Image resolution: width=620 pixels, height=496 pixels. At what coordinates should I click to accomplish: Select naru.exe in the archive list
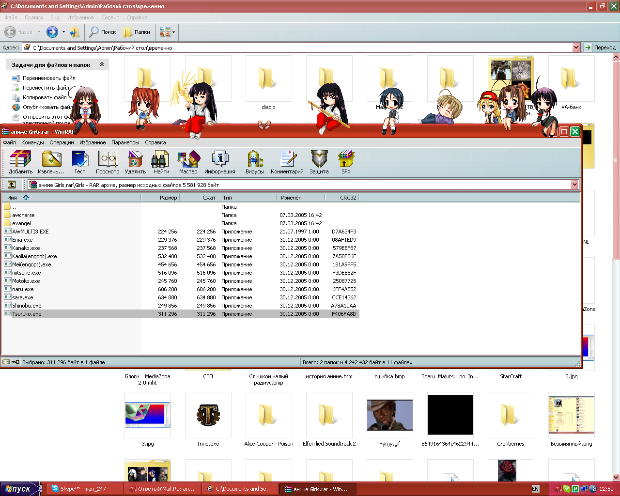tap(23, 289)
